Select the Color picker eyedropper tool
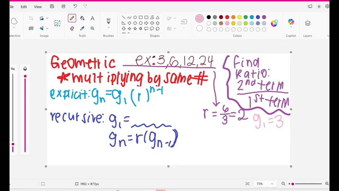Image resolution: width=339 pixels, height=191 pixels. [82, 28]
